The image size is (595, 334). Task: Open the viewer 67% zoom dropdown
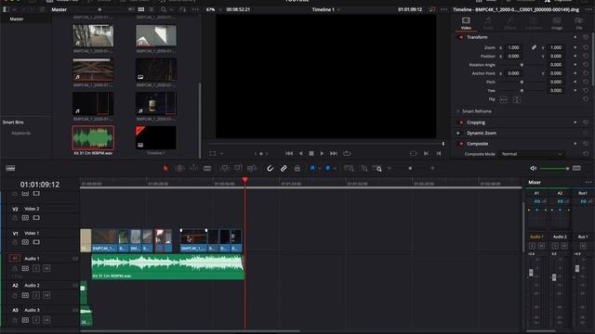tap(213, 9)
